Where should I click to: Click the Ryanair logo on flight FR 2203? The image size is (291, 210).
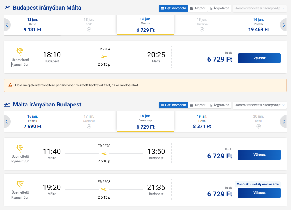pos(20,185)
